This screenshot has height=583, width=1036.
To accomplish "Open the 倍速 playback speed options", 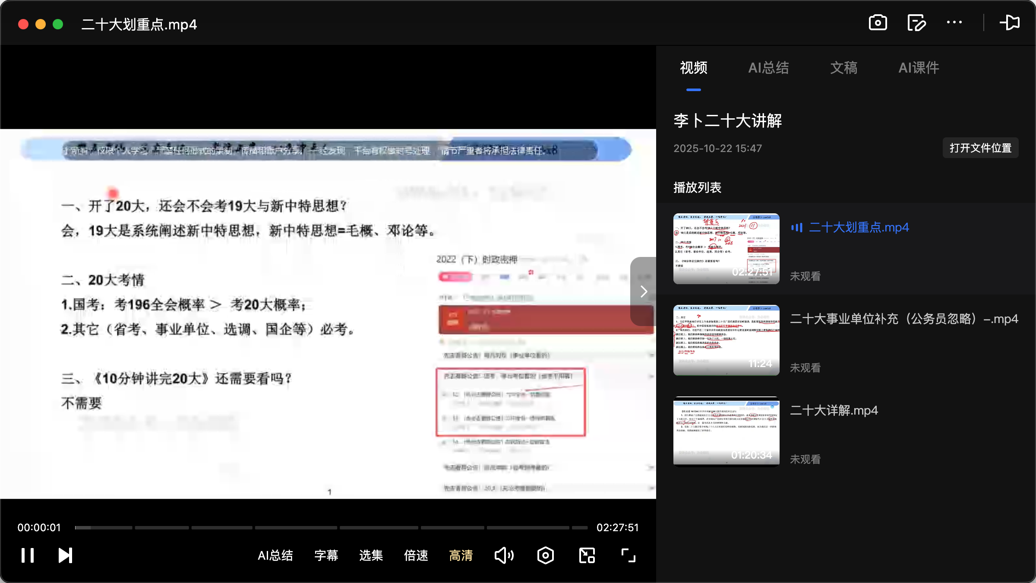I will 415,556.
